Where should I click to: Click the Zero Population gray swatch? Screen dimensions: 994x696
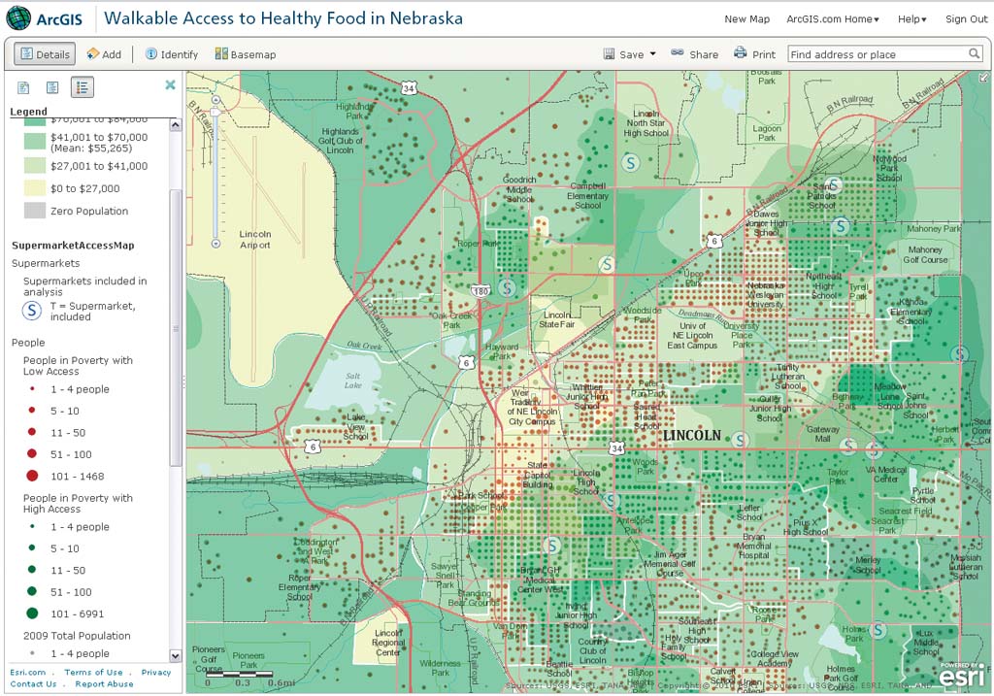pyautogui.click(x=35, y=211)
